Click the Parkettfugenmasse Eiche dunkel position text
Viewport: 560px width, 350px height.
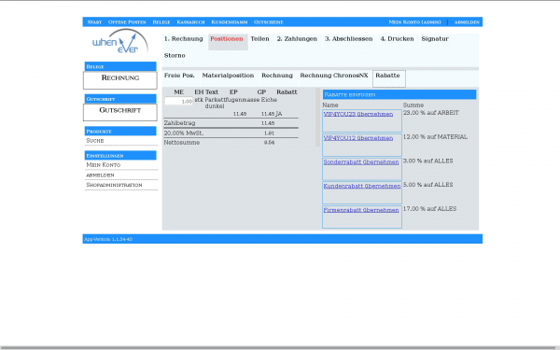[x=241, y=103]
